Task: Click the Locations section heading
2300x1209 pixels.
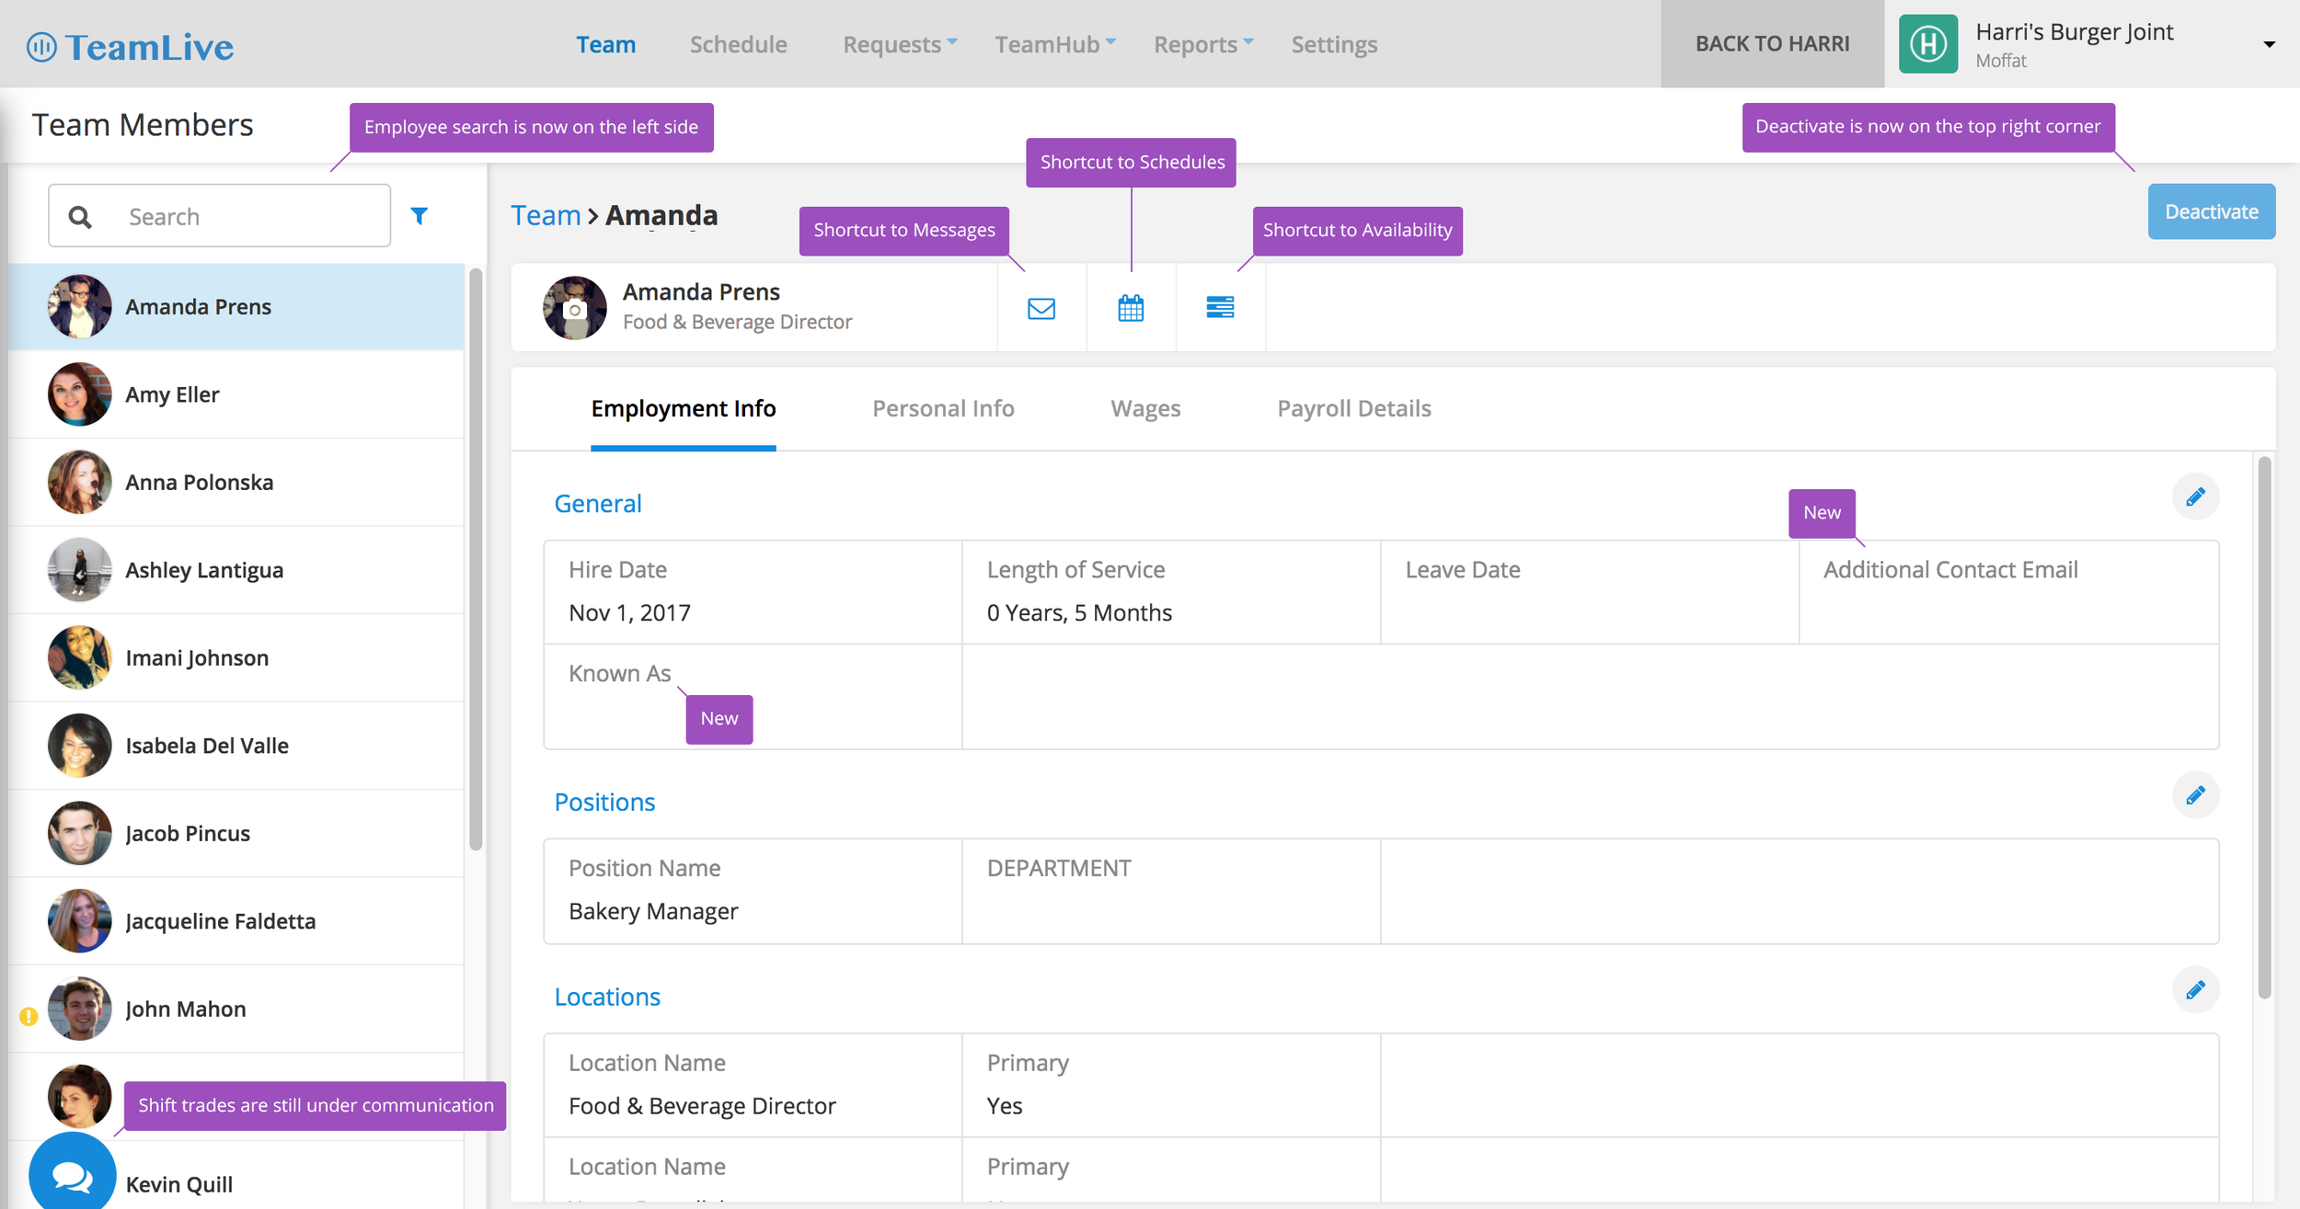Action: coord(607,997)
